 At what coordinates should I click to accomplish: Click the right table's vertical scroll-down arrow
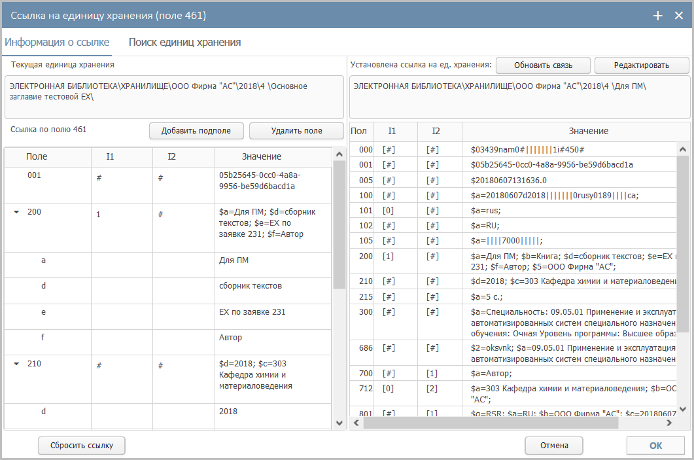(x=683, y=409)
